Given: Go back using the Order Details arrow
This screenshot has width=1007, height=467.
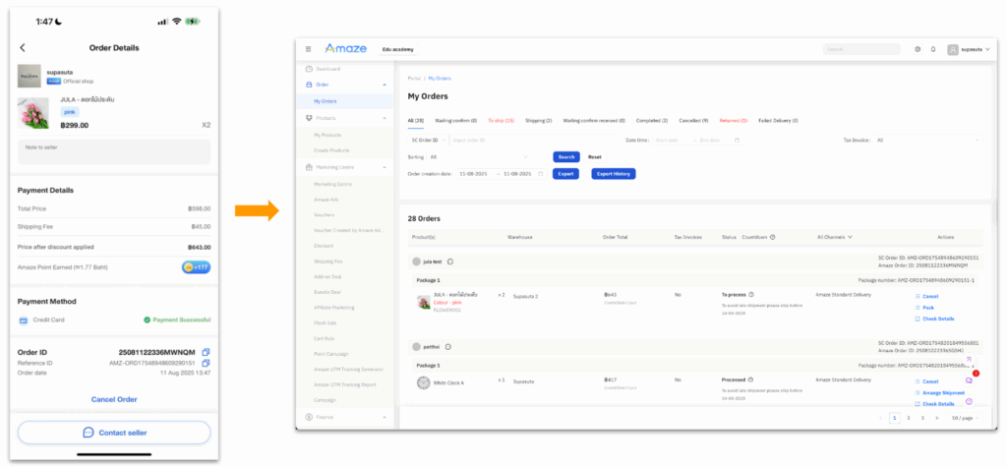Looking at the screenshot, I should pyautogui.click(x=23, y=47).
